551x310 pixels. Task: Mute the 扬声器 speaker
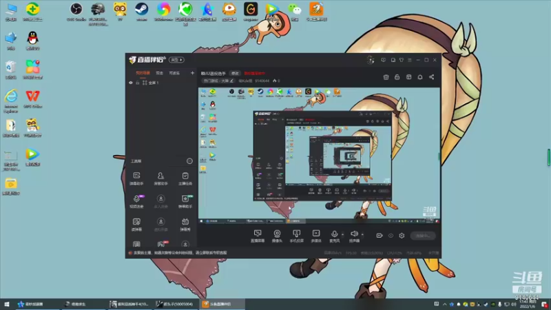tap(354, 236)
